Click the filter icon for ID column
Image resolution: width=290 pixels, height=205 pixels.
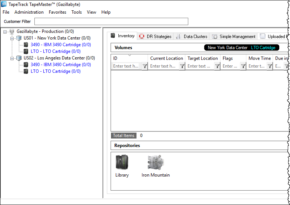pos(145,66)
